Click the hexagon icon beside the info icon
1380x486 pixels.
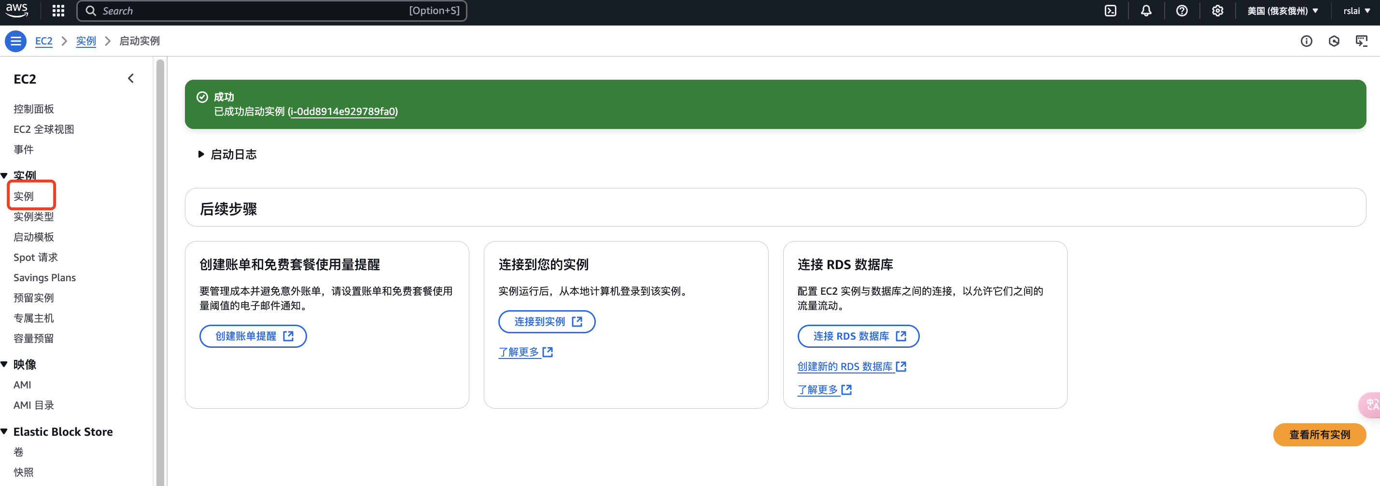click(x=1334, y=41)
